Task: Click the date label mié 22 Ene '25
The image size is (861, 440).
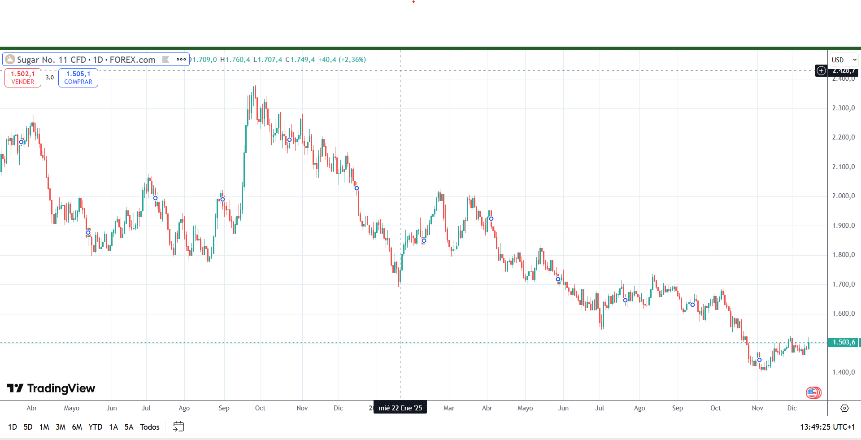Action: 400,408
